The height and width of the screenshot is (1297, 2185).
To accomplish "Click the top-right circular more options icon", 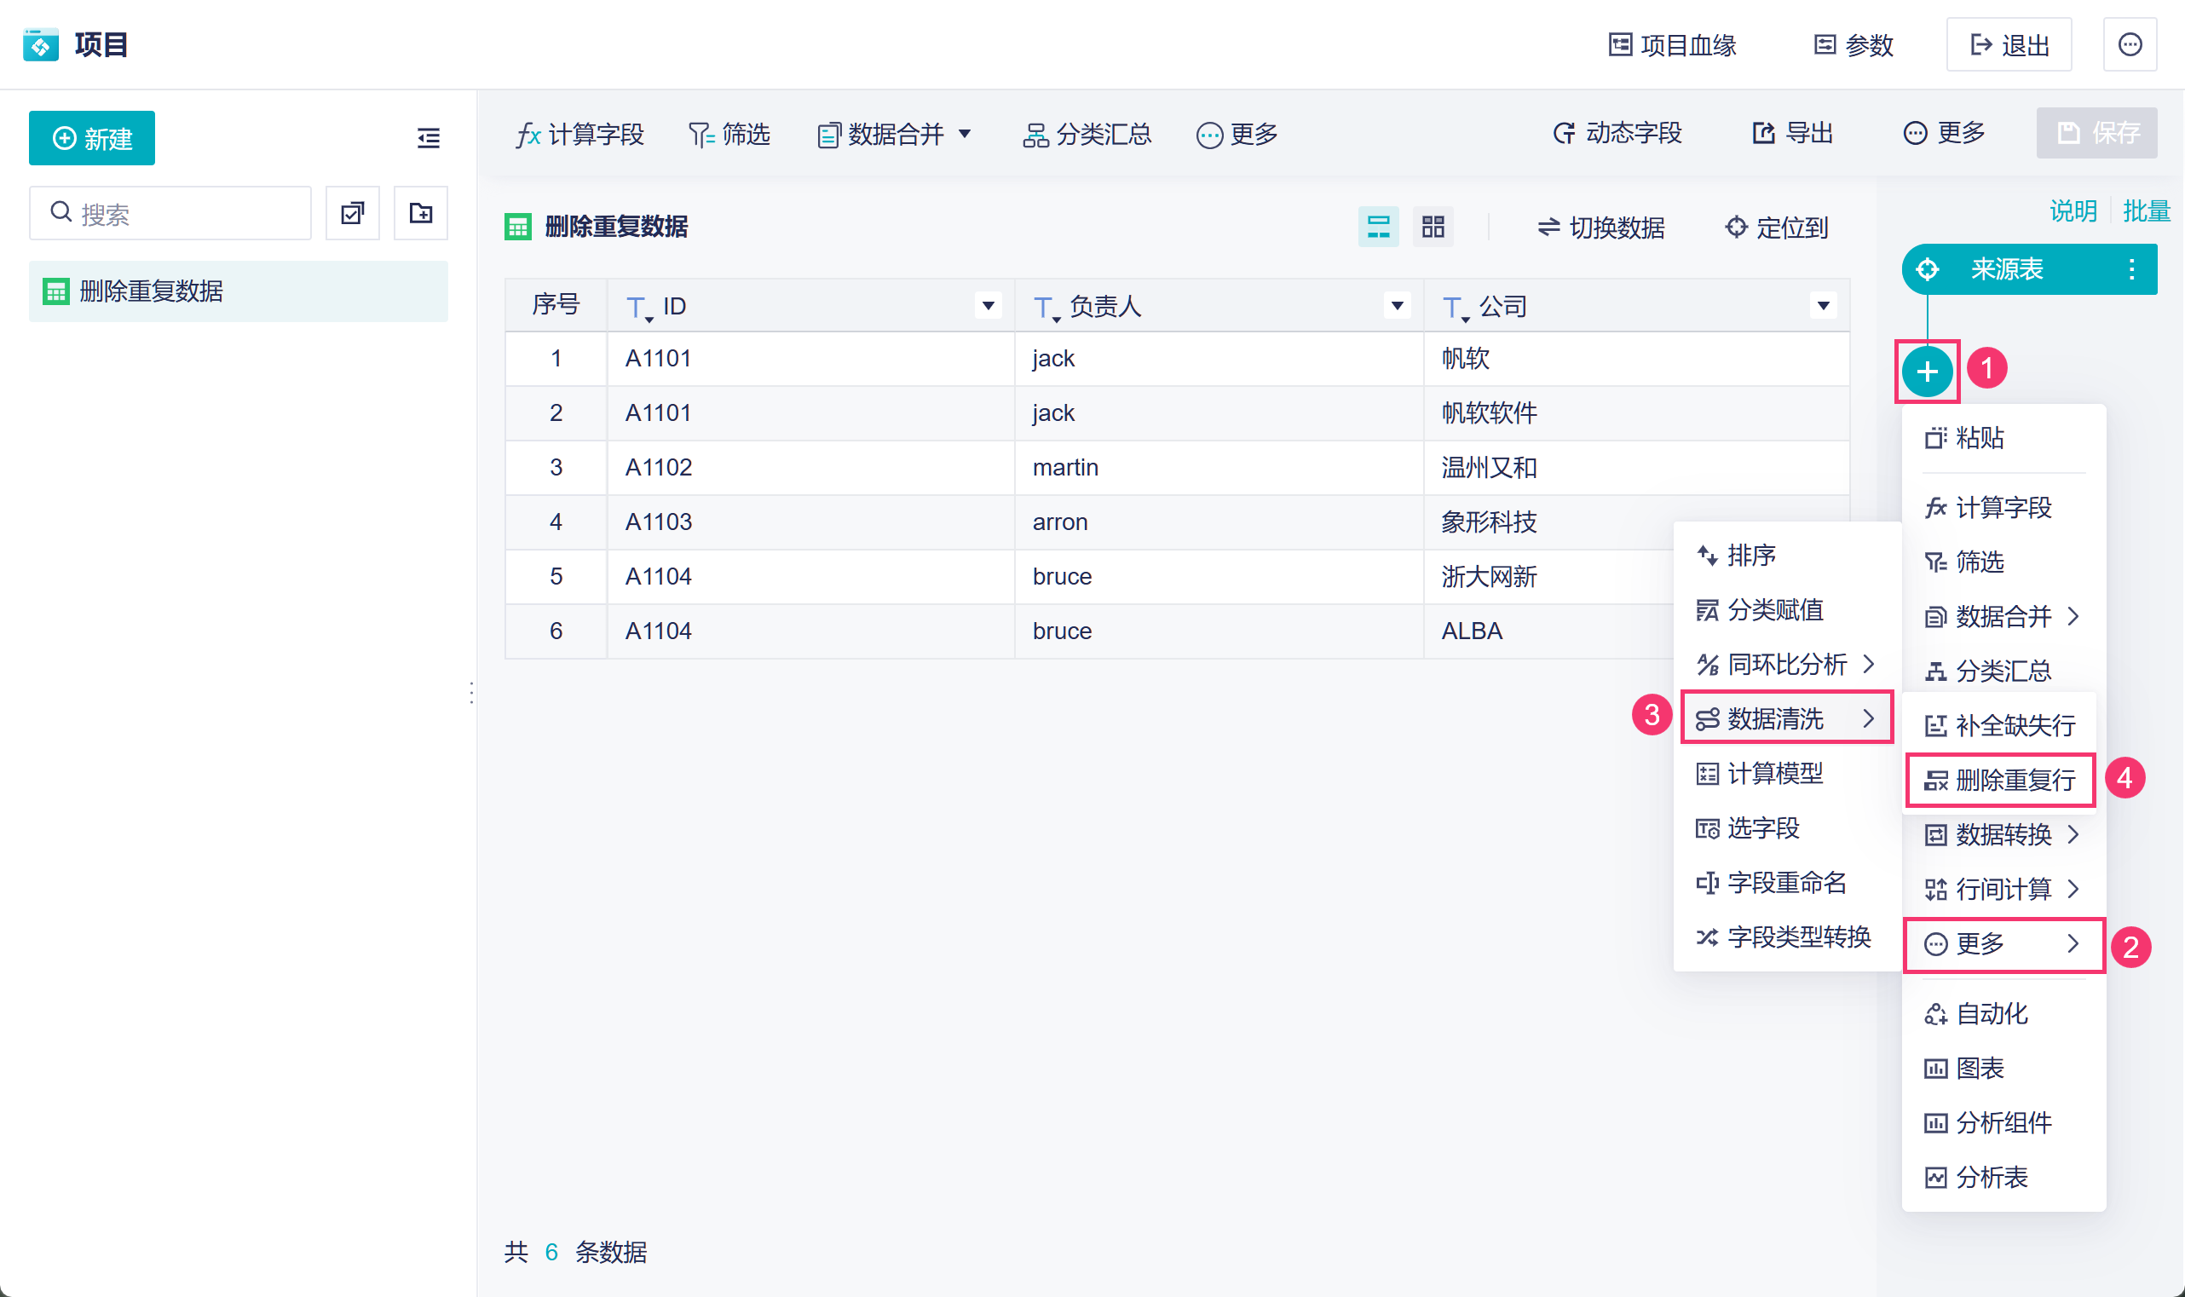I will pos(2129,44).
